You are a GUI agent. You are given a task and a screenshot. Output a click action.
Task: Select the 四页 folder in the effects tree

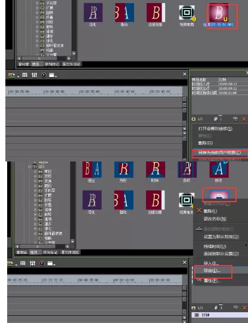[48, 186]
